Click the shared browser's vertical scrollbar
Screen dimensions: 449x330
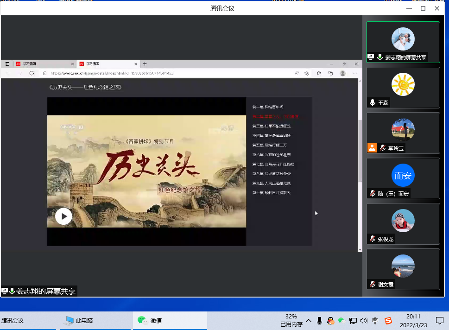(x=360, y=153)
